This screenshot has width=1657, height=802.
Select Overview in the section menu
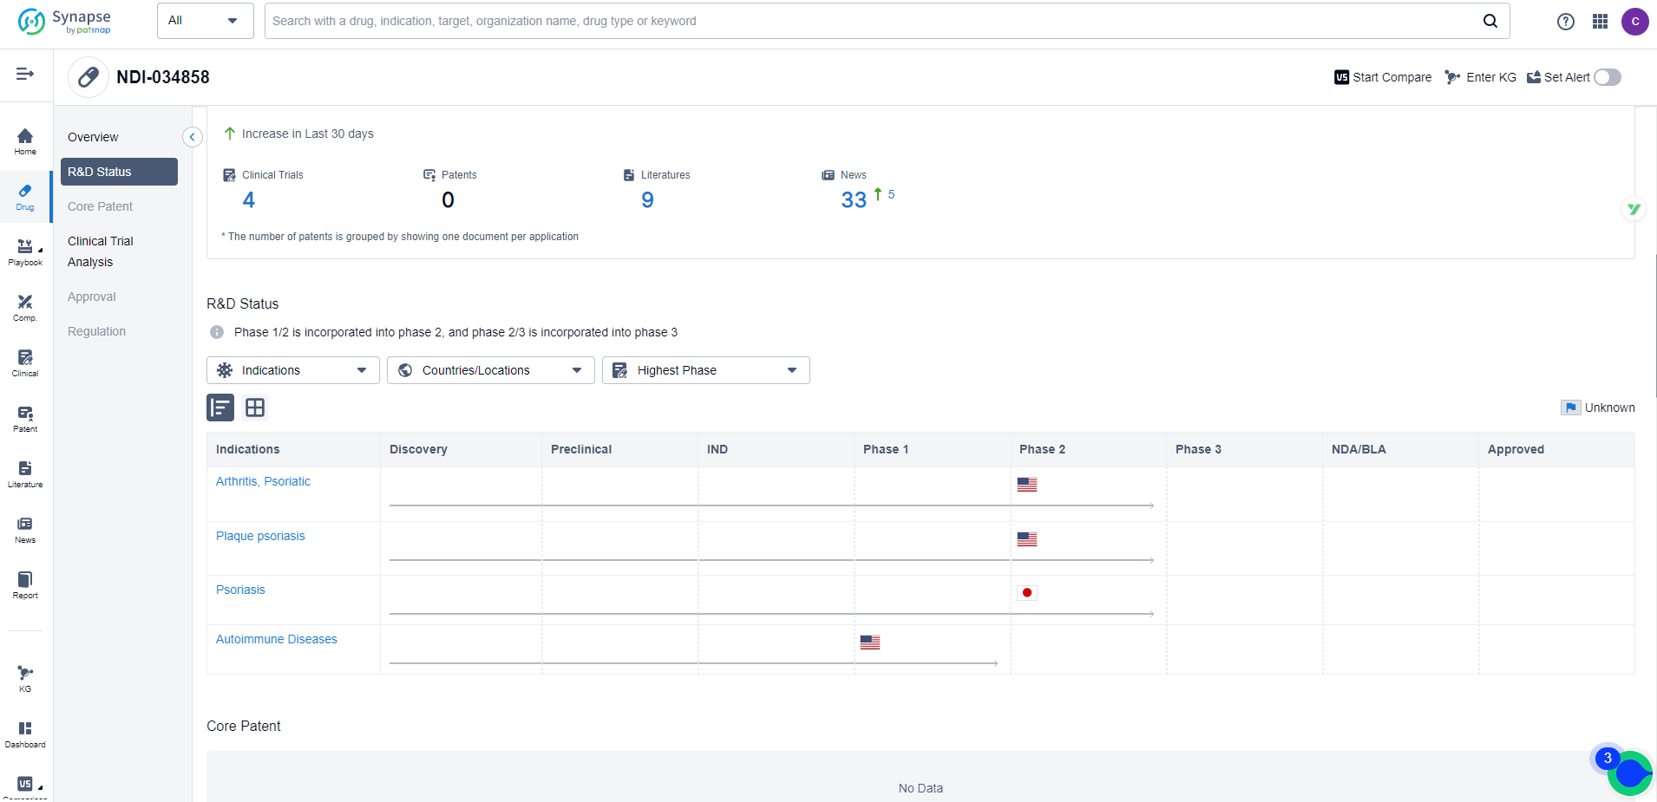[93, 137]
